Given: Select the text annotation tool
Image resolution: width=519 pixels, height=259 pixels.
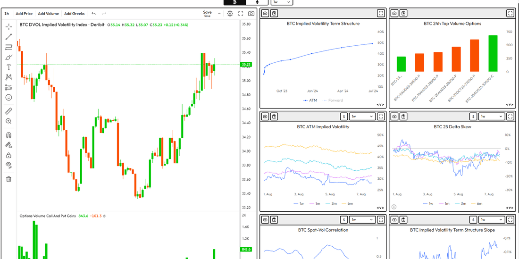Looking at the screenshot, I should [x=9, y=67].
